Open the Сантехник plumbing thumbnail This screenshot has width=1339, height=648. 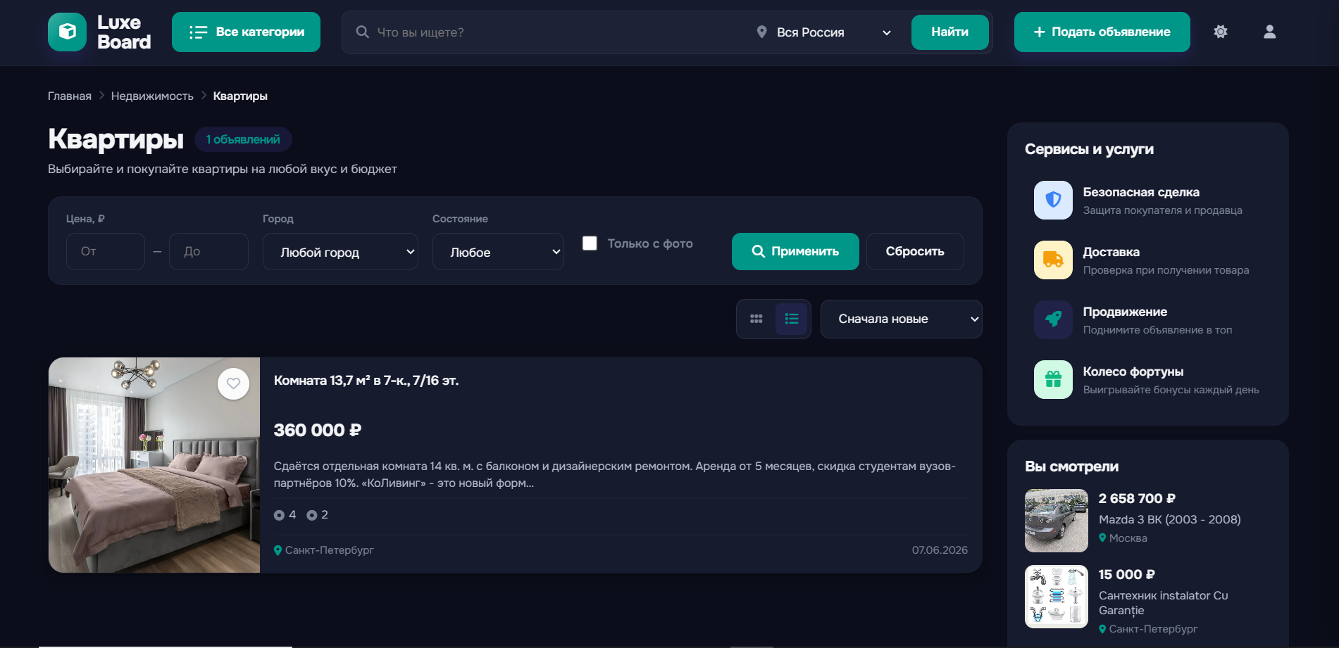pos(1057,597)
